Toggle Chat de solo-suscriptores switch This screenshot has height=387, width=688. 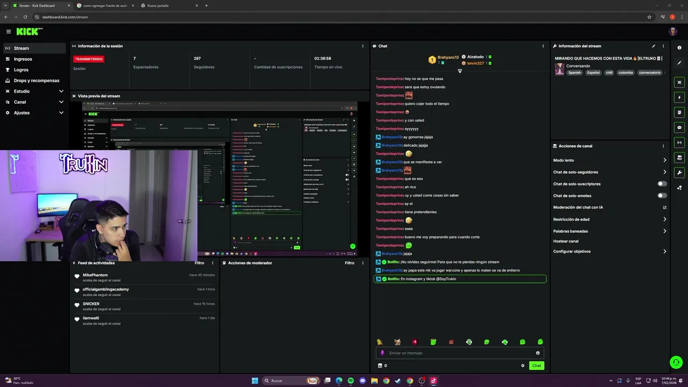click(x=662, y=184)
